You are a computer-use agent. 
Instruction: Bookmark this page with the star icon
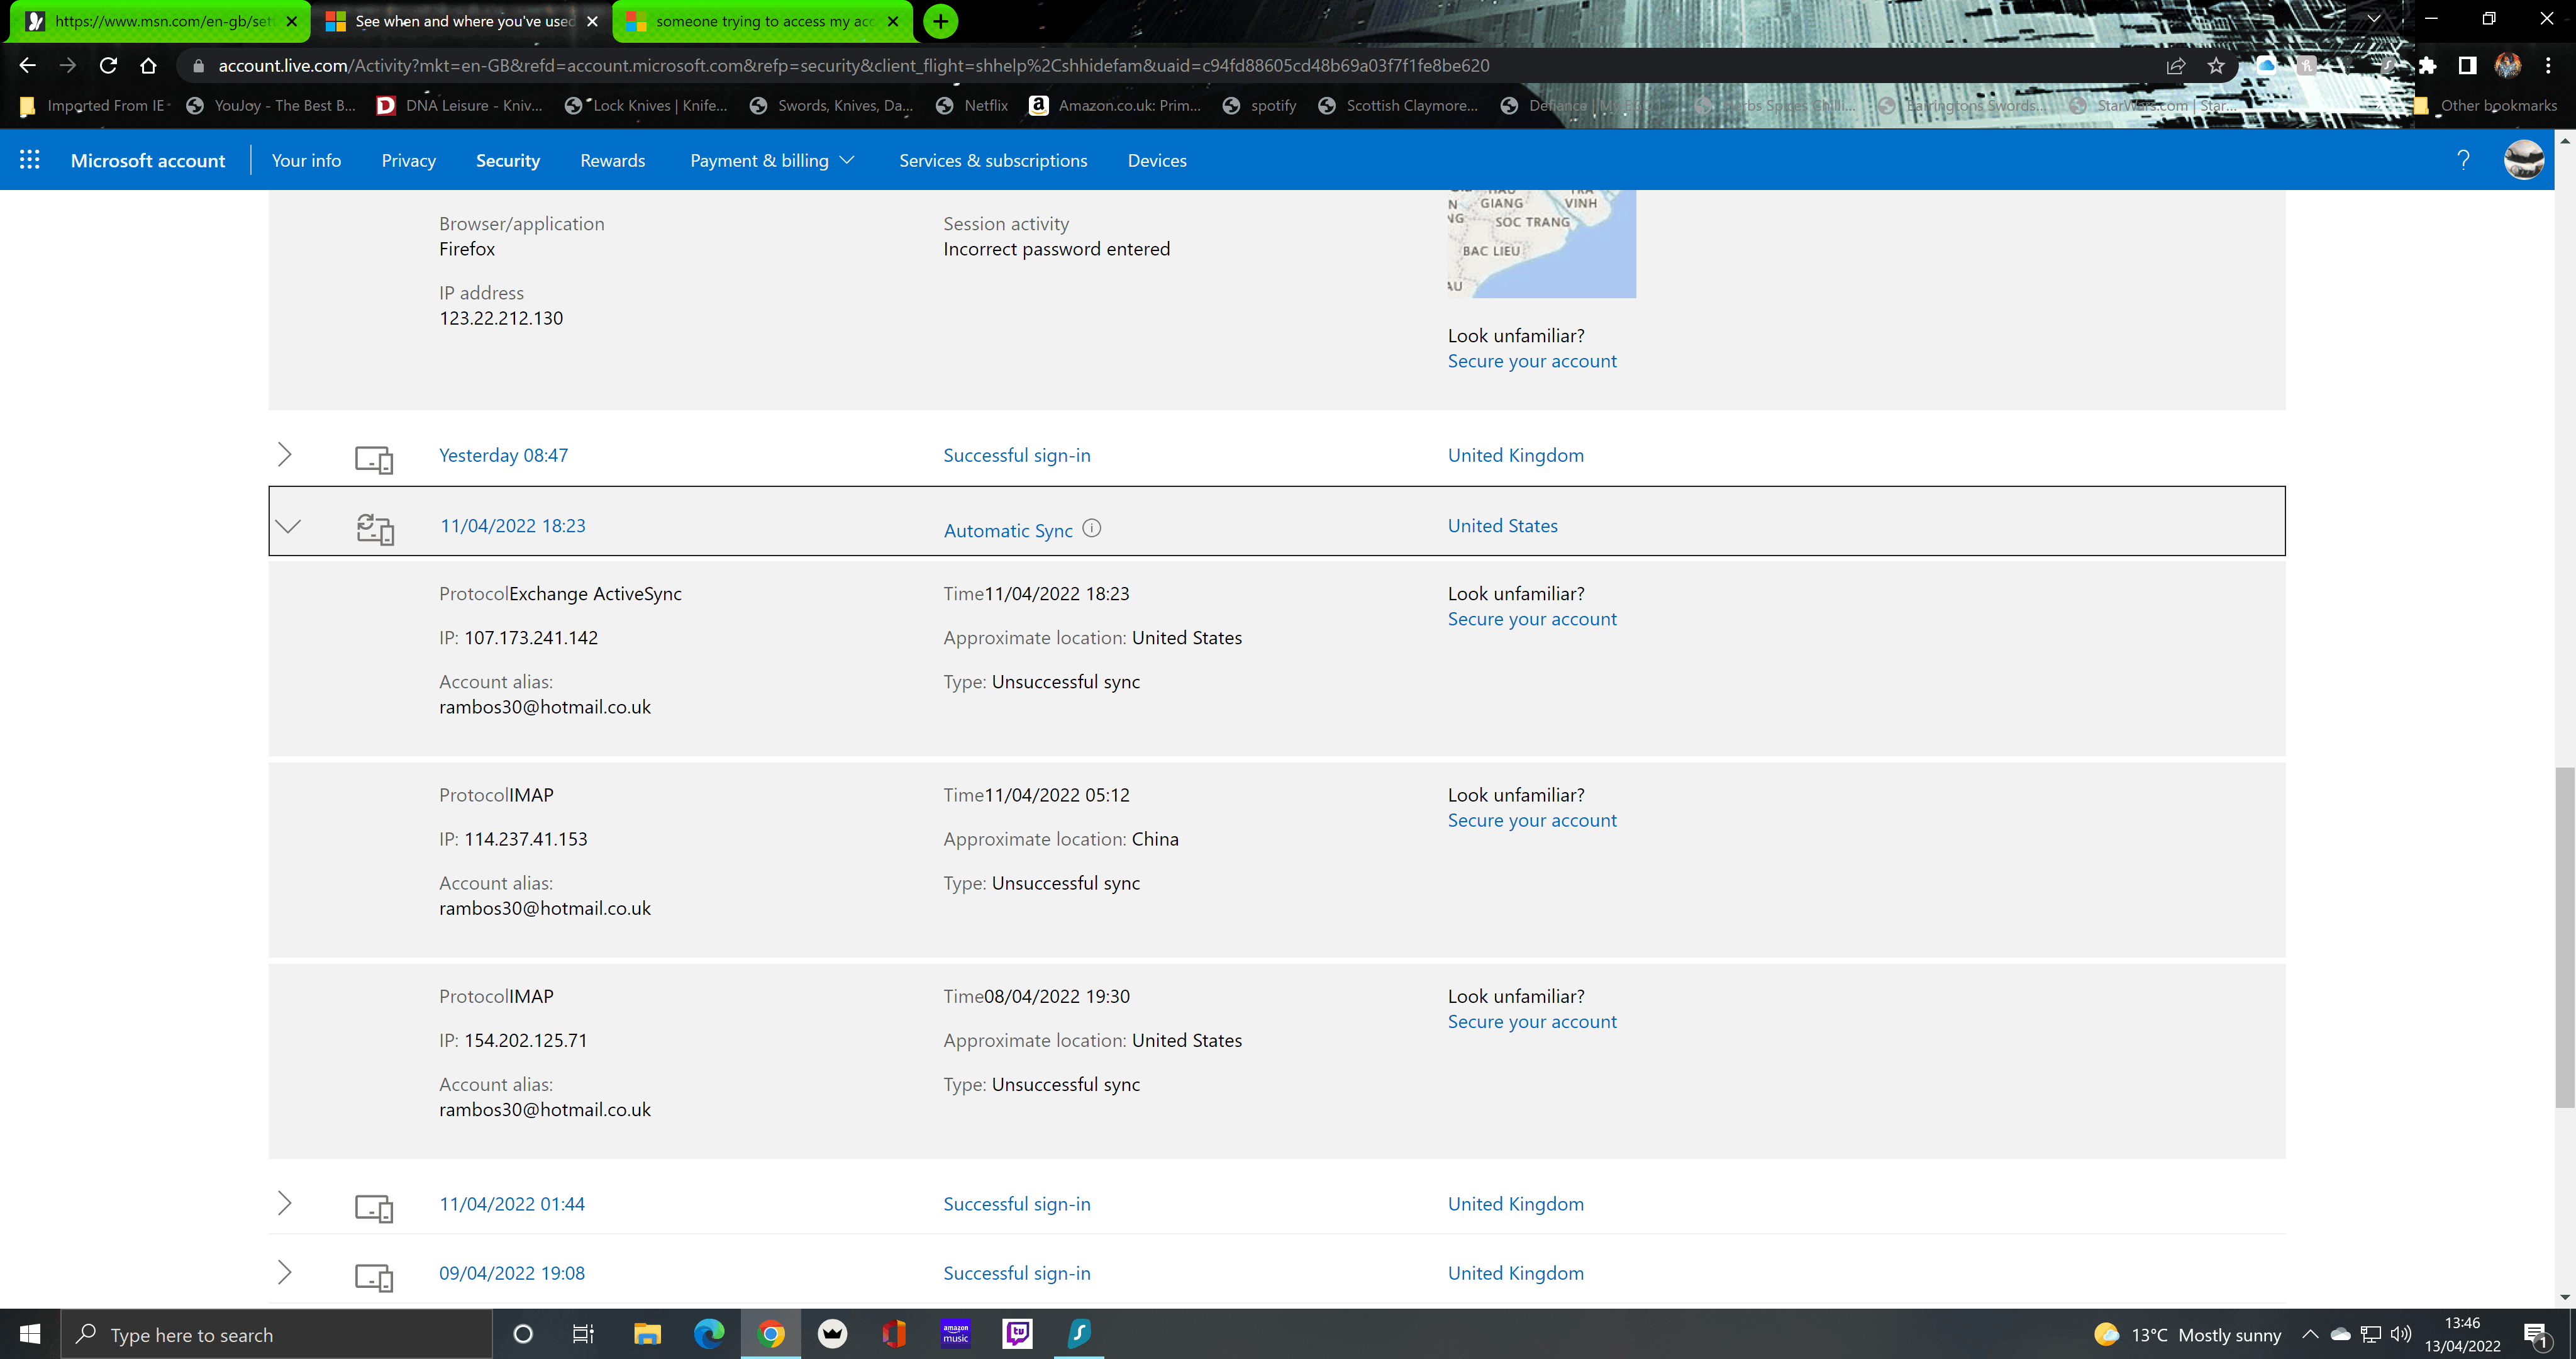coord(2215,65)
